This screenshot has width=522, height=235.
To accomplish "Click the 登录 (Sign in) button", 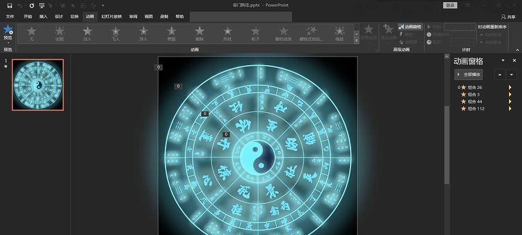I will coord(450,5).
